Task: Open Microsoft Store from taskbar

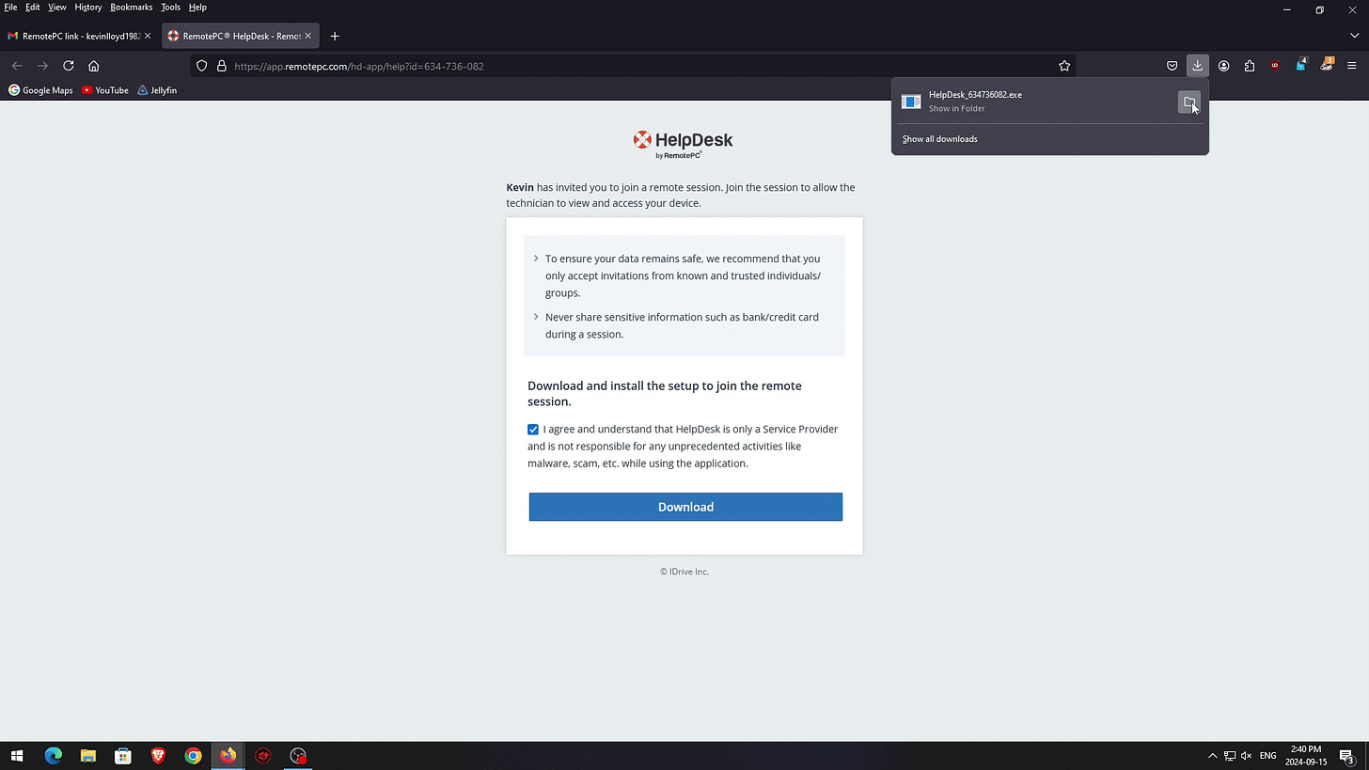Action: [x=122, y=756]
